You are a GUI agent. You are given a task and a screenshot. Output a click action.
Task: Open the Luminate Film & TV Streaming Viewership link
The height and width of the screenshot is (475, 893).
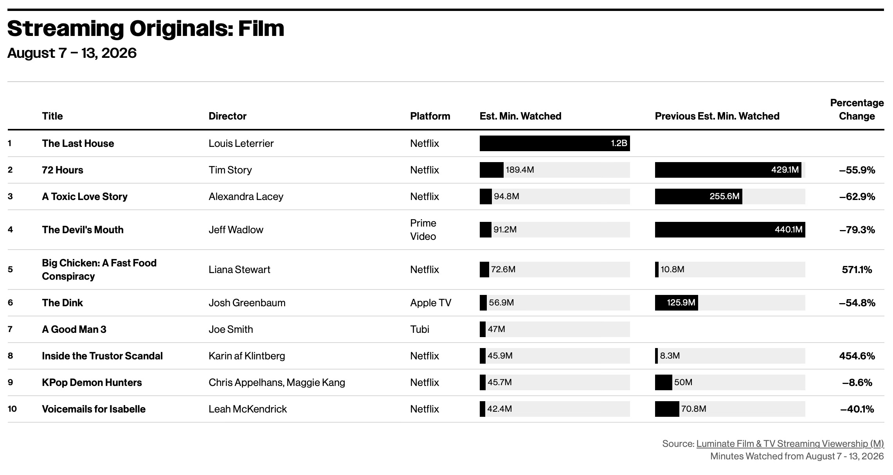tap(790, 444)
